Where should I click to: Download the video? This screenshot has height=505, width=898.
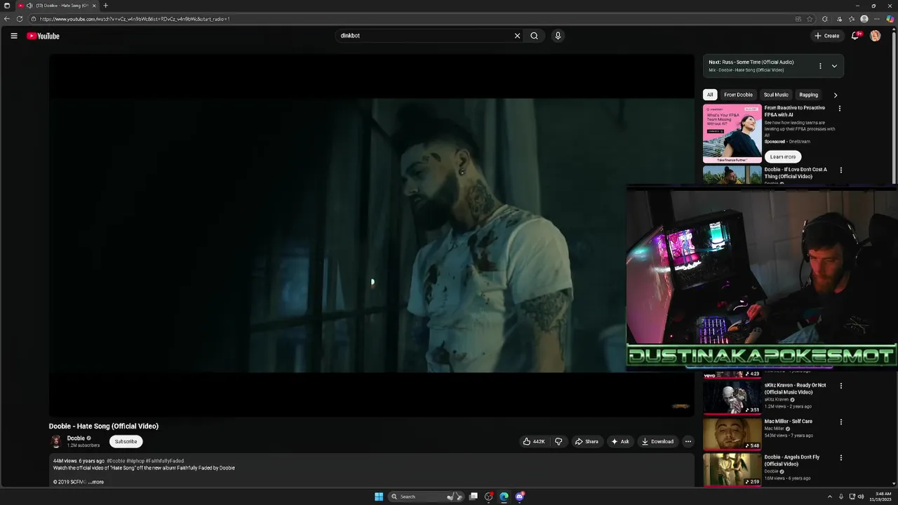coord(657,441)
